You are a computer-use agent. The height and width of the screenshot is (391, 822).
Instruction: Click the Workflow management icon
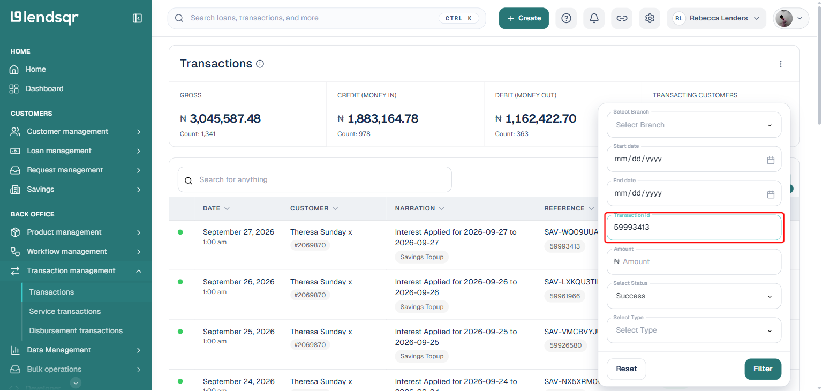(16, 252)
